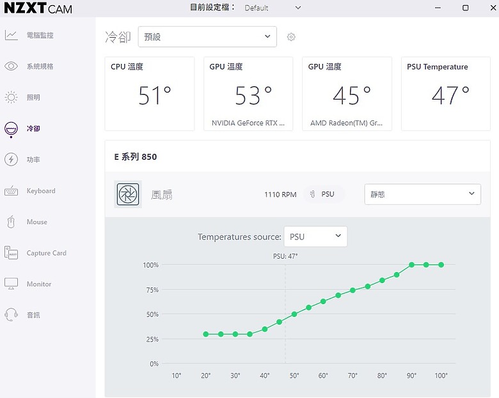Viewport: 499px width, 398px height.
Task: Click the CPU 溫度 51° card
Action: [150, 94]
